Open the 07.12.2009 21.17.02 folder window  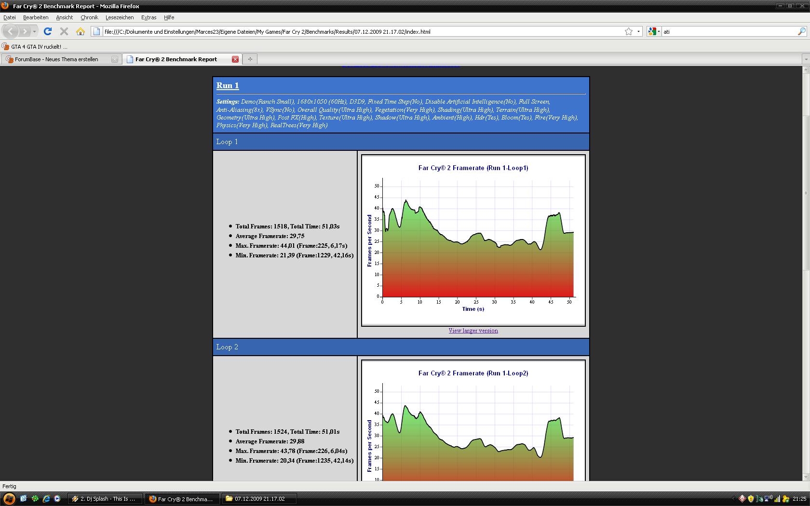(259, 499)
